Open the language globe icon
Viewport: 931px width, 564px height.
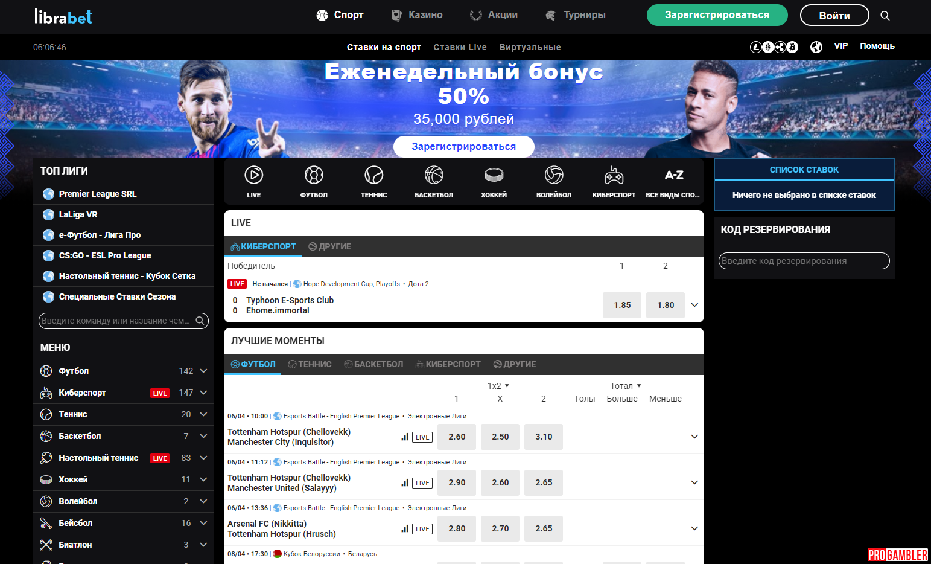[x=816, y=47]
